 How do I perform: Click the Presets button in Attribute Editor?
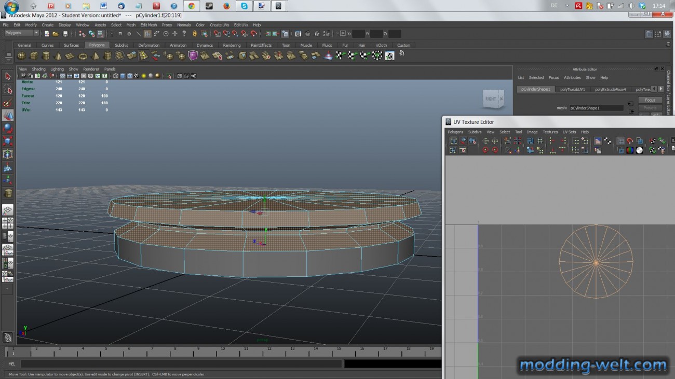click(650, 108)
